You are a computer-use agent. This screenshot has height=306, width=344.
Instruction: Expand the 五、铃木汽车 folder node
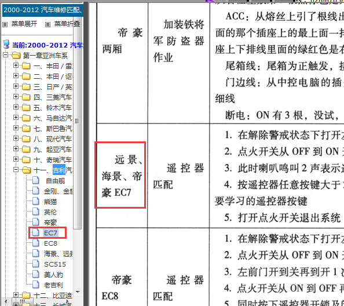[x=16, y=107]
